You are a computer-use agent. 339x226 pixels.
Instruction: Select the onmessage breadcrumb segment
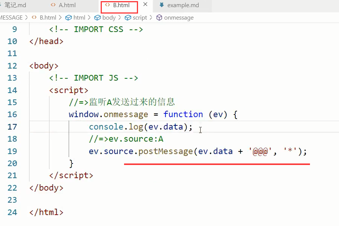coord(179,17)
